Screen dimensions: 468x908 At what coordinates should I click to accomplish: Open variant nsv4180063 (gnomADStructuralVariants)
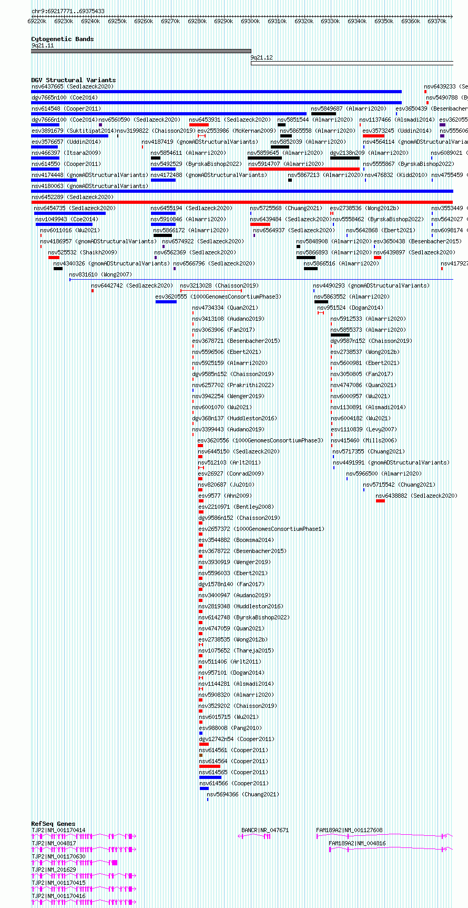pyautogui.click(x=90, y=186)
